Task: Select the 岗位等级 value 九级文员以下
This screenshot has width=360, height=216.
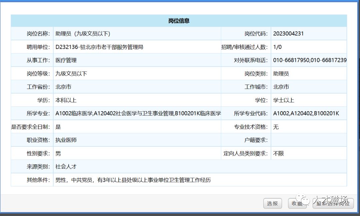Action: pos(71,74)
